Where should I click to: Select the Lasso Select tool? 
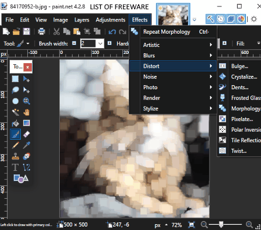15,90
